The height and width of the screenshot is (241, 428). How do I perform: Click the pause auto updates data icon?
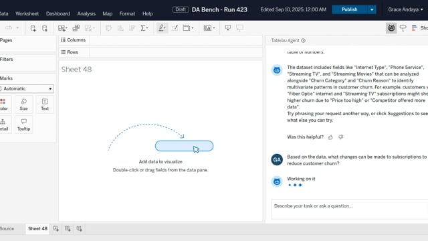point(45,28)
